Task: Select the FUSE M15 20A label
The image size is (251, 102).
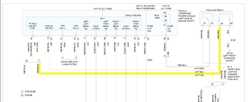Action: pos(150,28)
